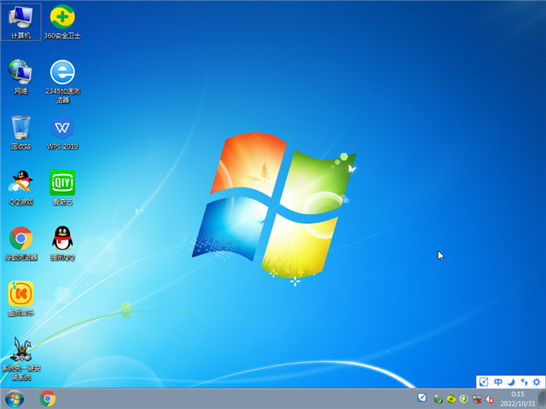Open the QQ游戏 desktop shortcut
The height and width of the screenshot is (409, 546).
[x=20, y=183]
